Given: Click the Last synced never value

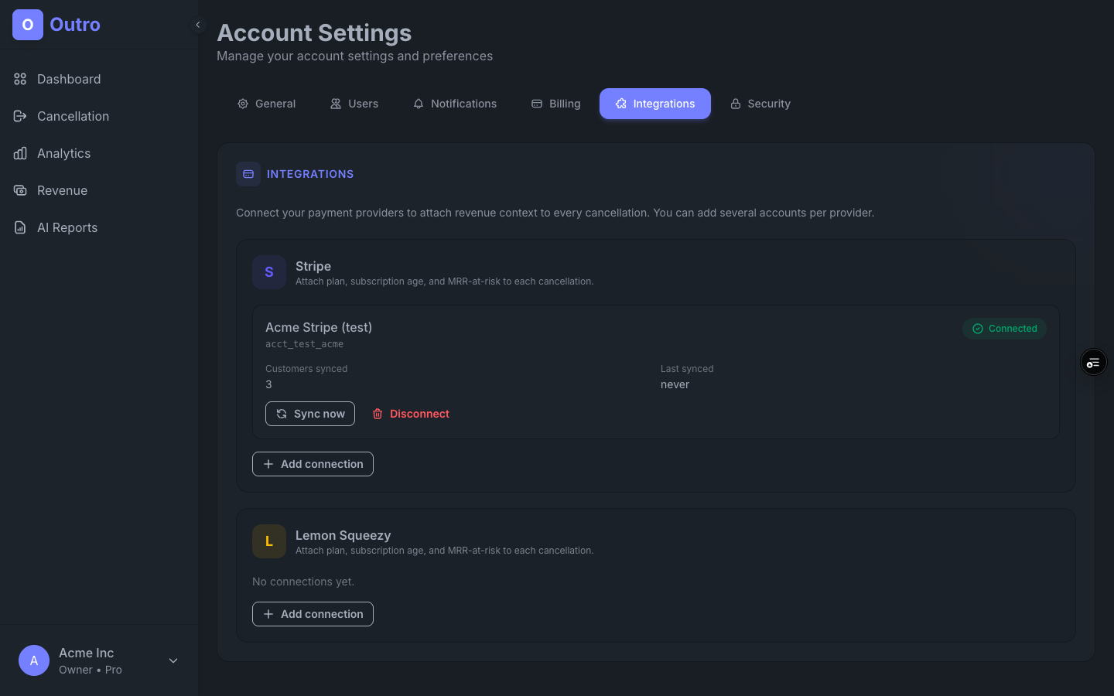Looking at the screenshot, I should tap(675, 384).
